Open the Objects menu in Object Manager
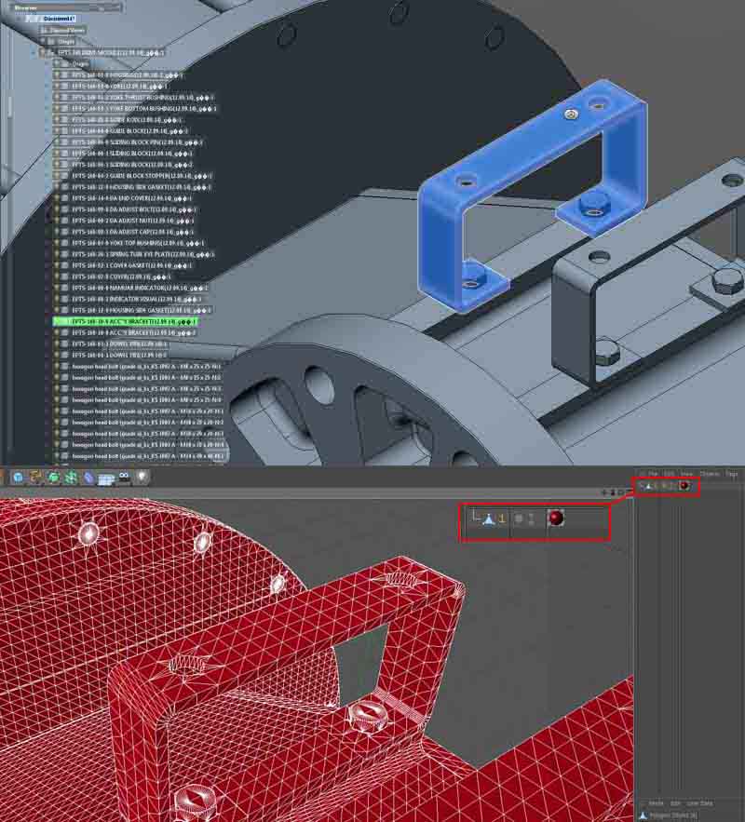The width and height of the screenshot is (745, 822). point(710,474)
